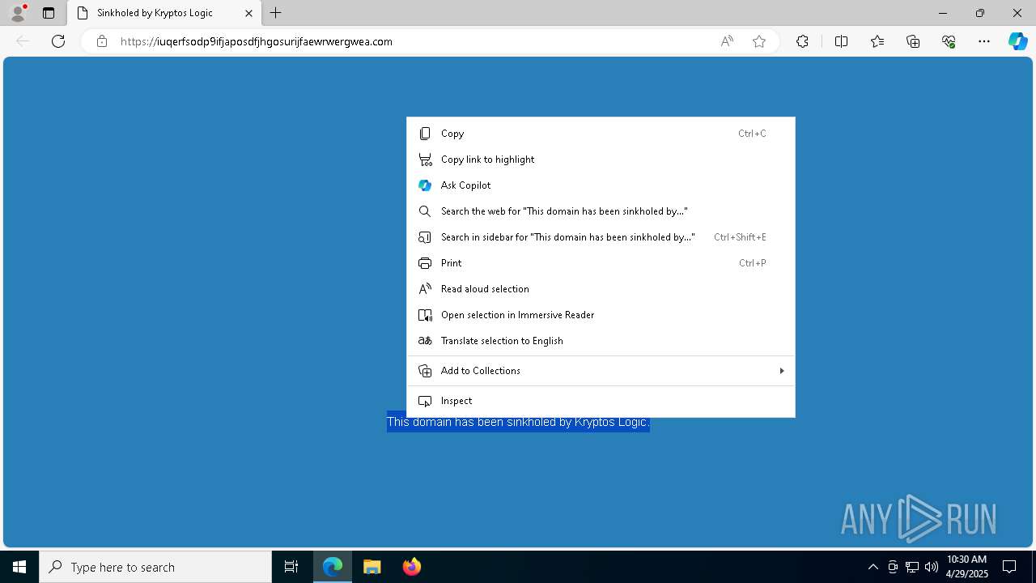The width and height of the screenshot is (1036, 583).
Task: Open tab actions menu icon
Action: pos(49,13)
